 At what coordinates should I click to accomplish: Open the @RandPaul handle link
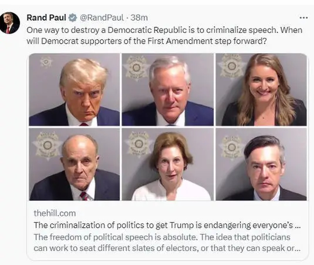pyautogui.click(x=102, y=17)
